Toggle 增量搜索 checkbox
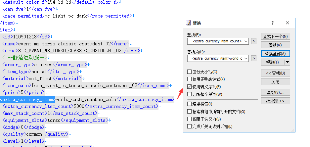The height and width of the screenshot is (147, 310). 190,104
